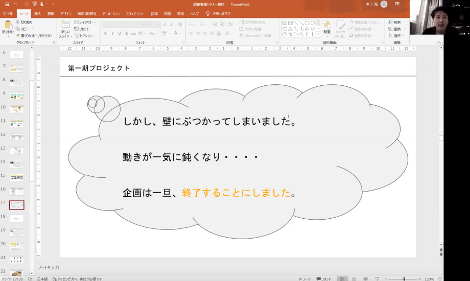Select the triangle shape in shapes gallery

point(290,29)
